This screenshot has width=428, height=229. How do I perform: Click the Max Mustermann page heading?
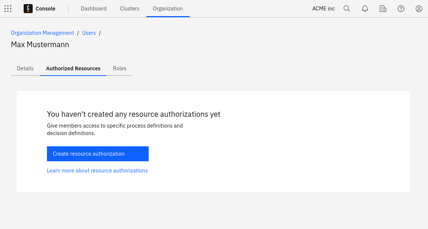(40, 45)
